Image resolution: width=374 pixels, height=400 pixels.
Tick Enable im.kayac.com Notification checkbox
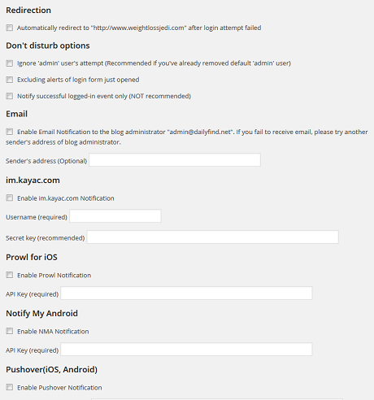[x=10, y=198]
